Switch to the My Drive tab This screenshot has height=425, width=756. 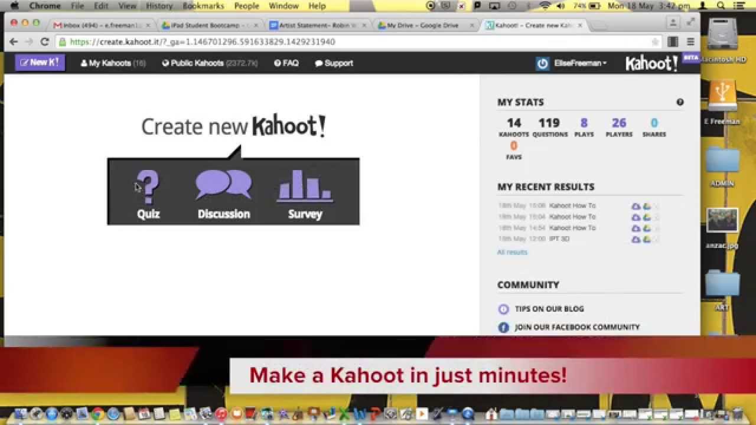click(422, 25)
